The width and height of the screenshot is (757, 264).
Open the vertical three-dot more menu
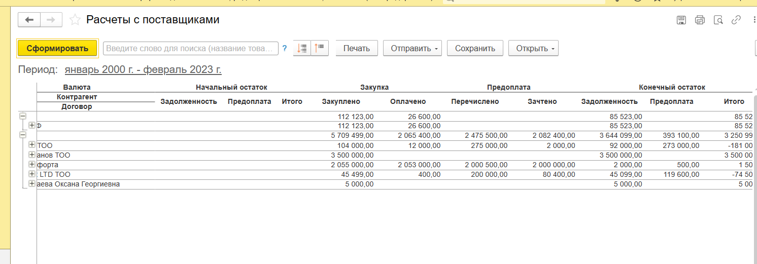pyautogui.click(x=753, y=20)
